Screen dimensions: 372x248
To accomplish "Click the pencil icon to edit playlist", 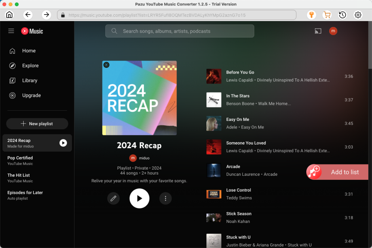I will (x=113, y=198).
